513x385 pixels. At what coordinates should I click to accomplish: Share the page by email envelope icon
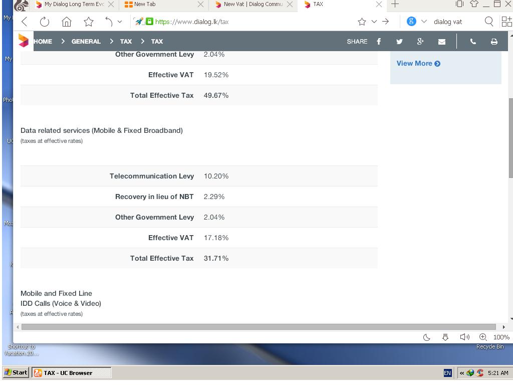[442, 42]
